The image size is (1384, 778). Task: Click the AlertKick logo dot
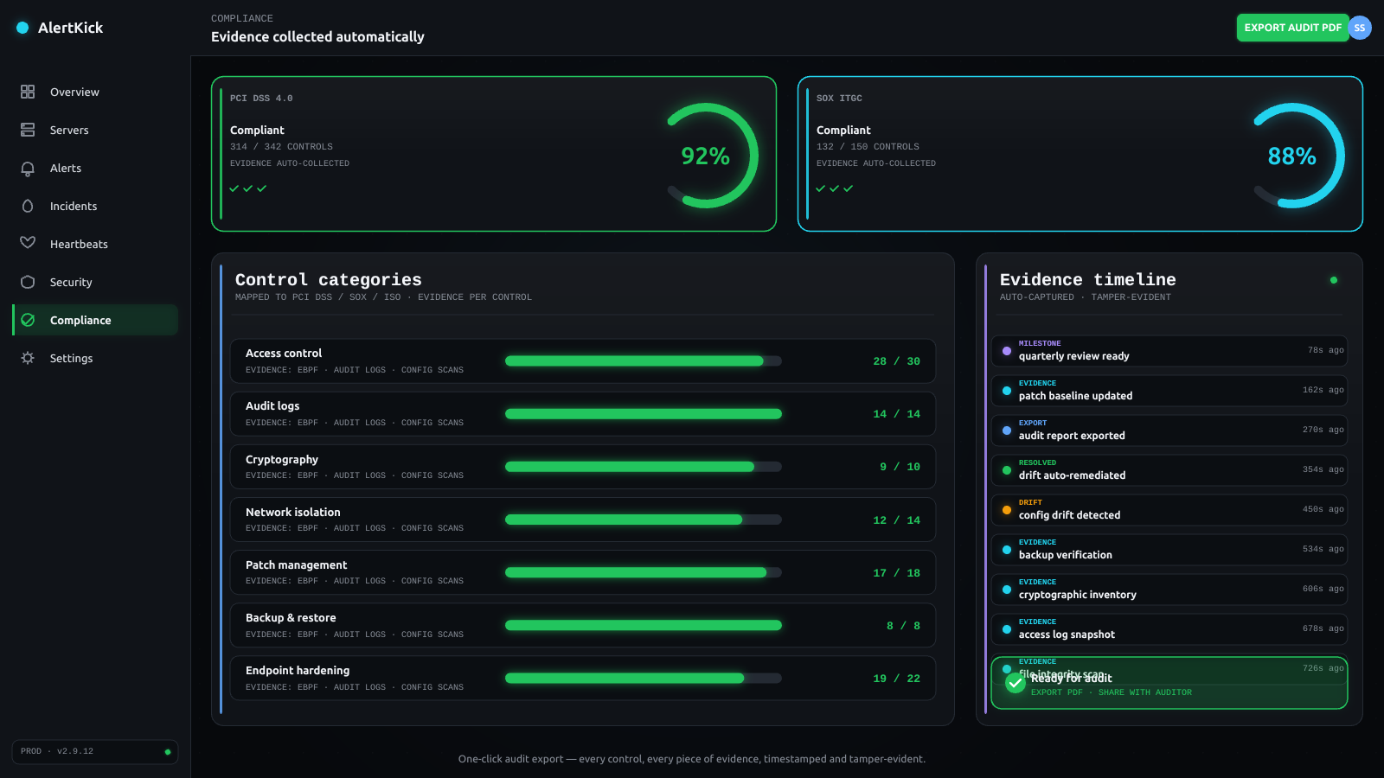tap(22, 28)
